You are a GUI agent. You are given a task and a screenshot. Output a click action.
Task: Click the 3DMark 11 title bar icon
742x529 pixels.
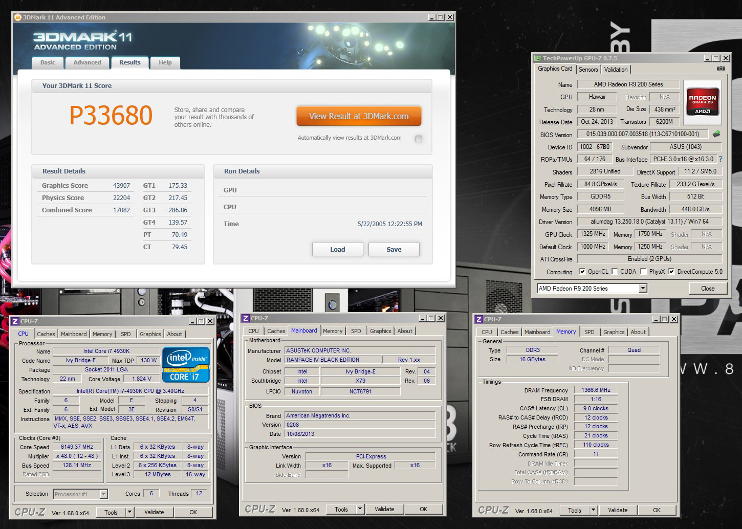click(x=18, y=17)
